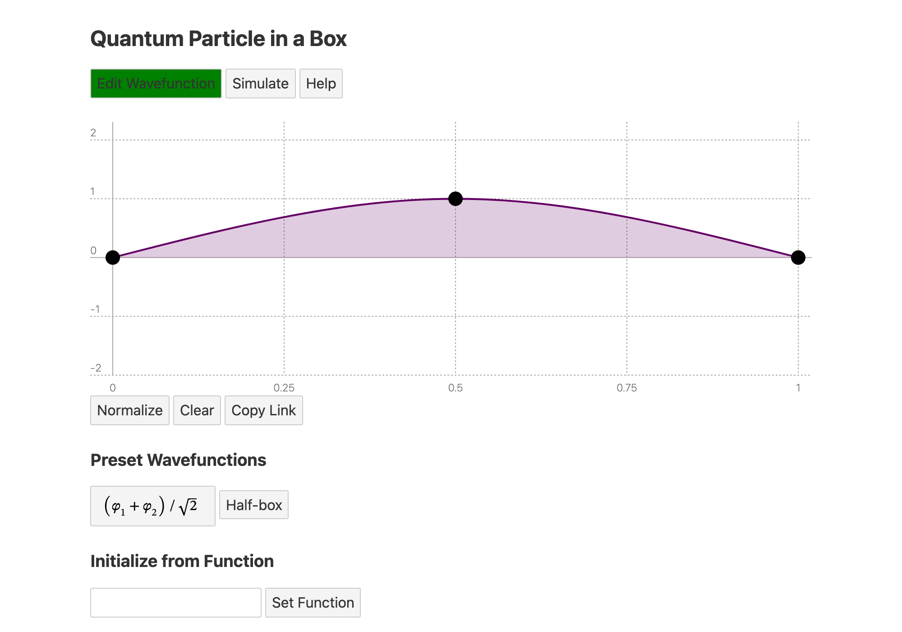Click the Initialize from Function heading
This screenshot has height=632, width=902.
pos(182,561)
